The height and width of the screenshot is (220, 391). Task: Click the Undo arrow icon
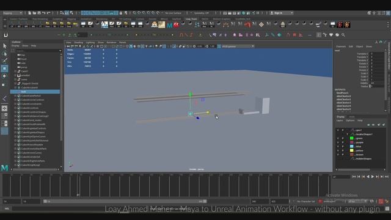coord(44,13)
